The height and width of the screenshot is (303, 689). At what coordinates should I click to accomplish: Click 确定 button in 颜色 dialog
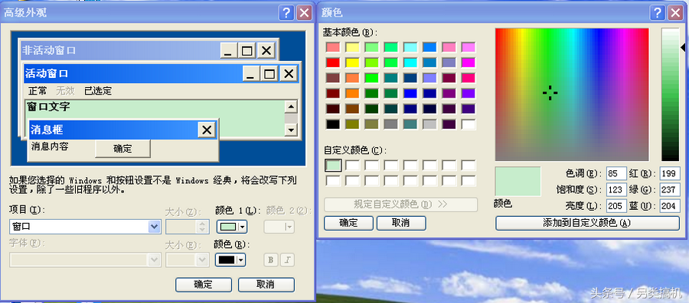click(348, 223)
